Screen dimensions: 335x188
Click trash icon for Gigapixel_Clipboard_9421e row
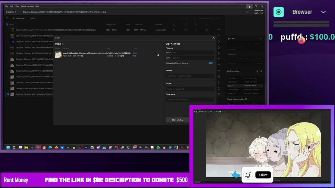(219, 42)
